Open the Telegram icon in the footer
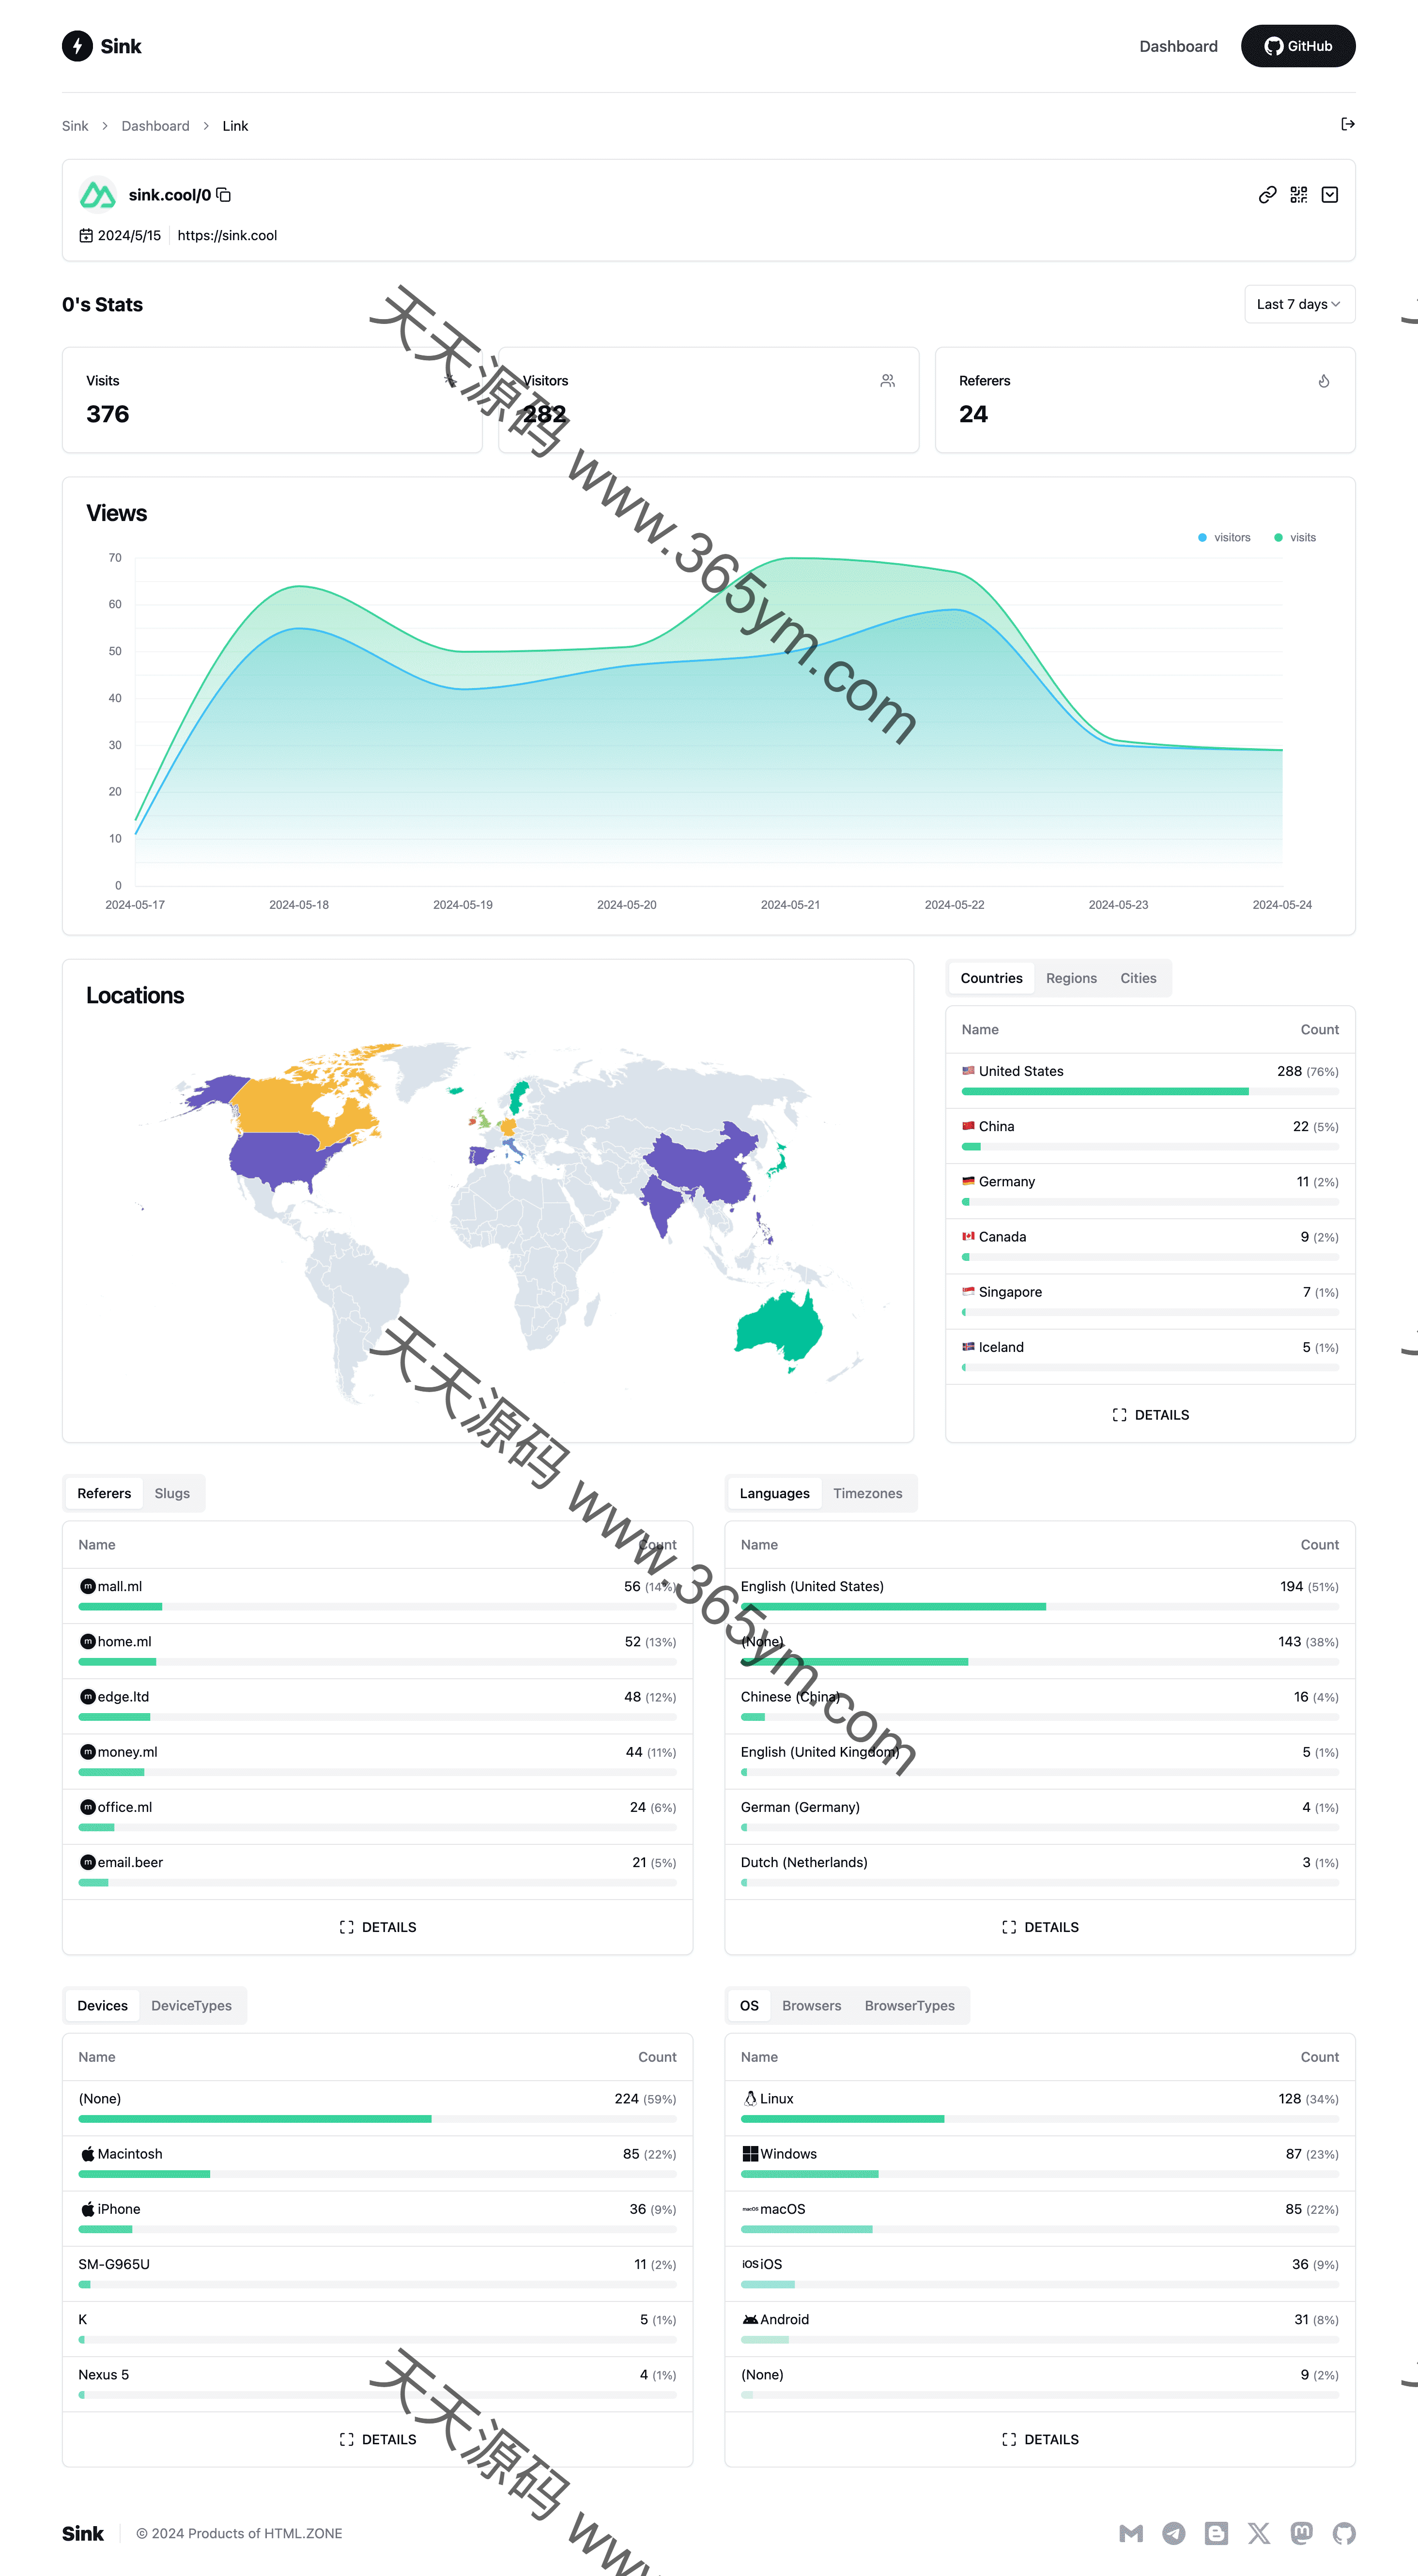The image size is (1418, 2576). pyautogui.click(x=1173, y=2533)
